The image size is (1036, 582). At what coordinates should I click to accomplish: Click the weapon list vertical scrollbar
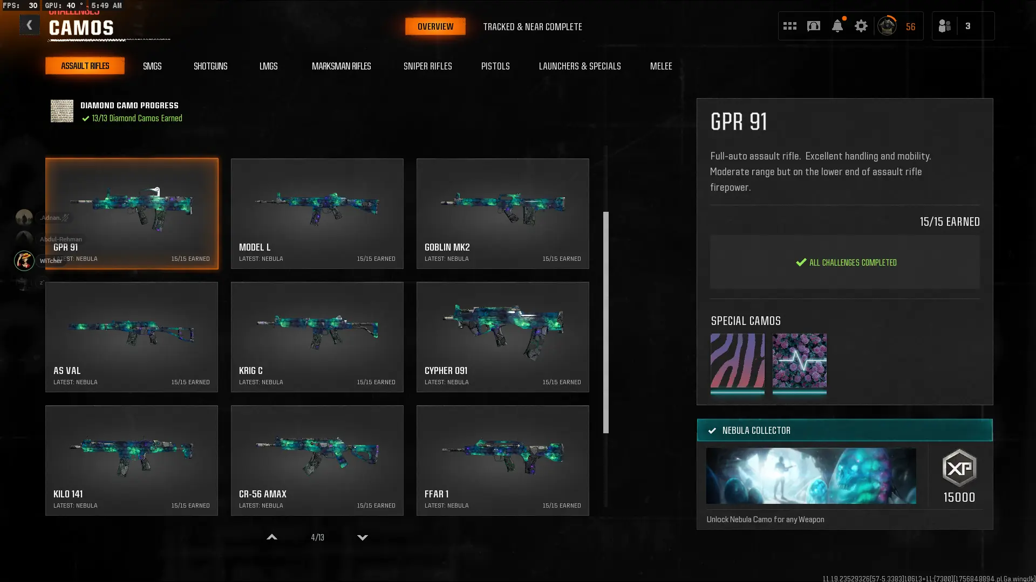606,322
